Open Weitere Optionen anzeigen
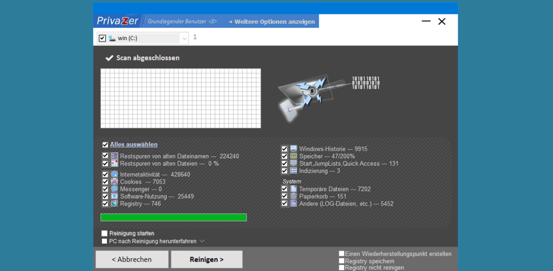This screenshot has height=271, width=553. (271, 22)
